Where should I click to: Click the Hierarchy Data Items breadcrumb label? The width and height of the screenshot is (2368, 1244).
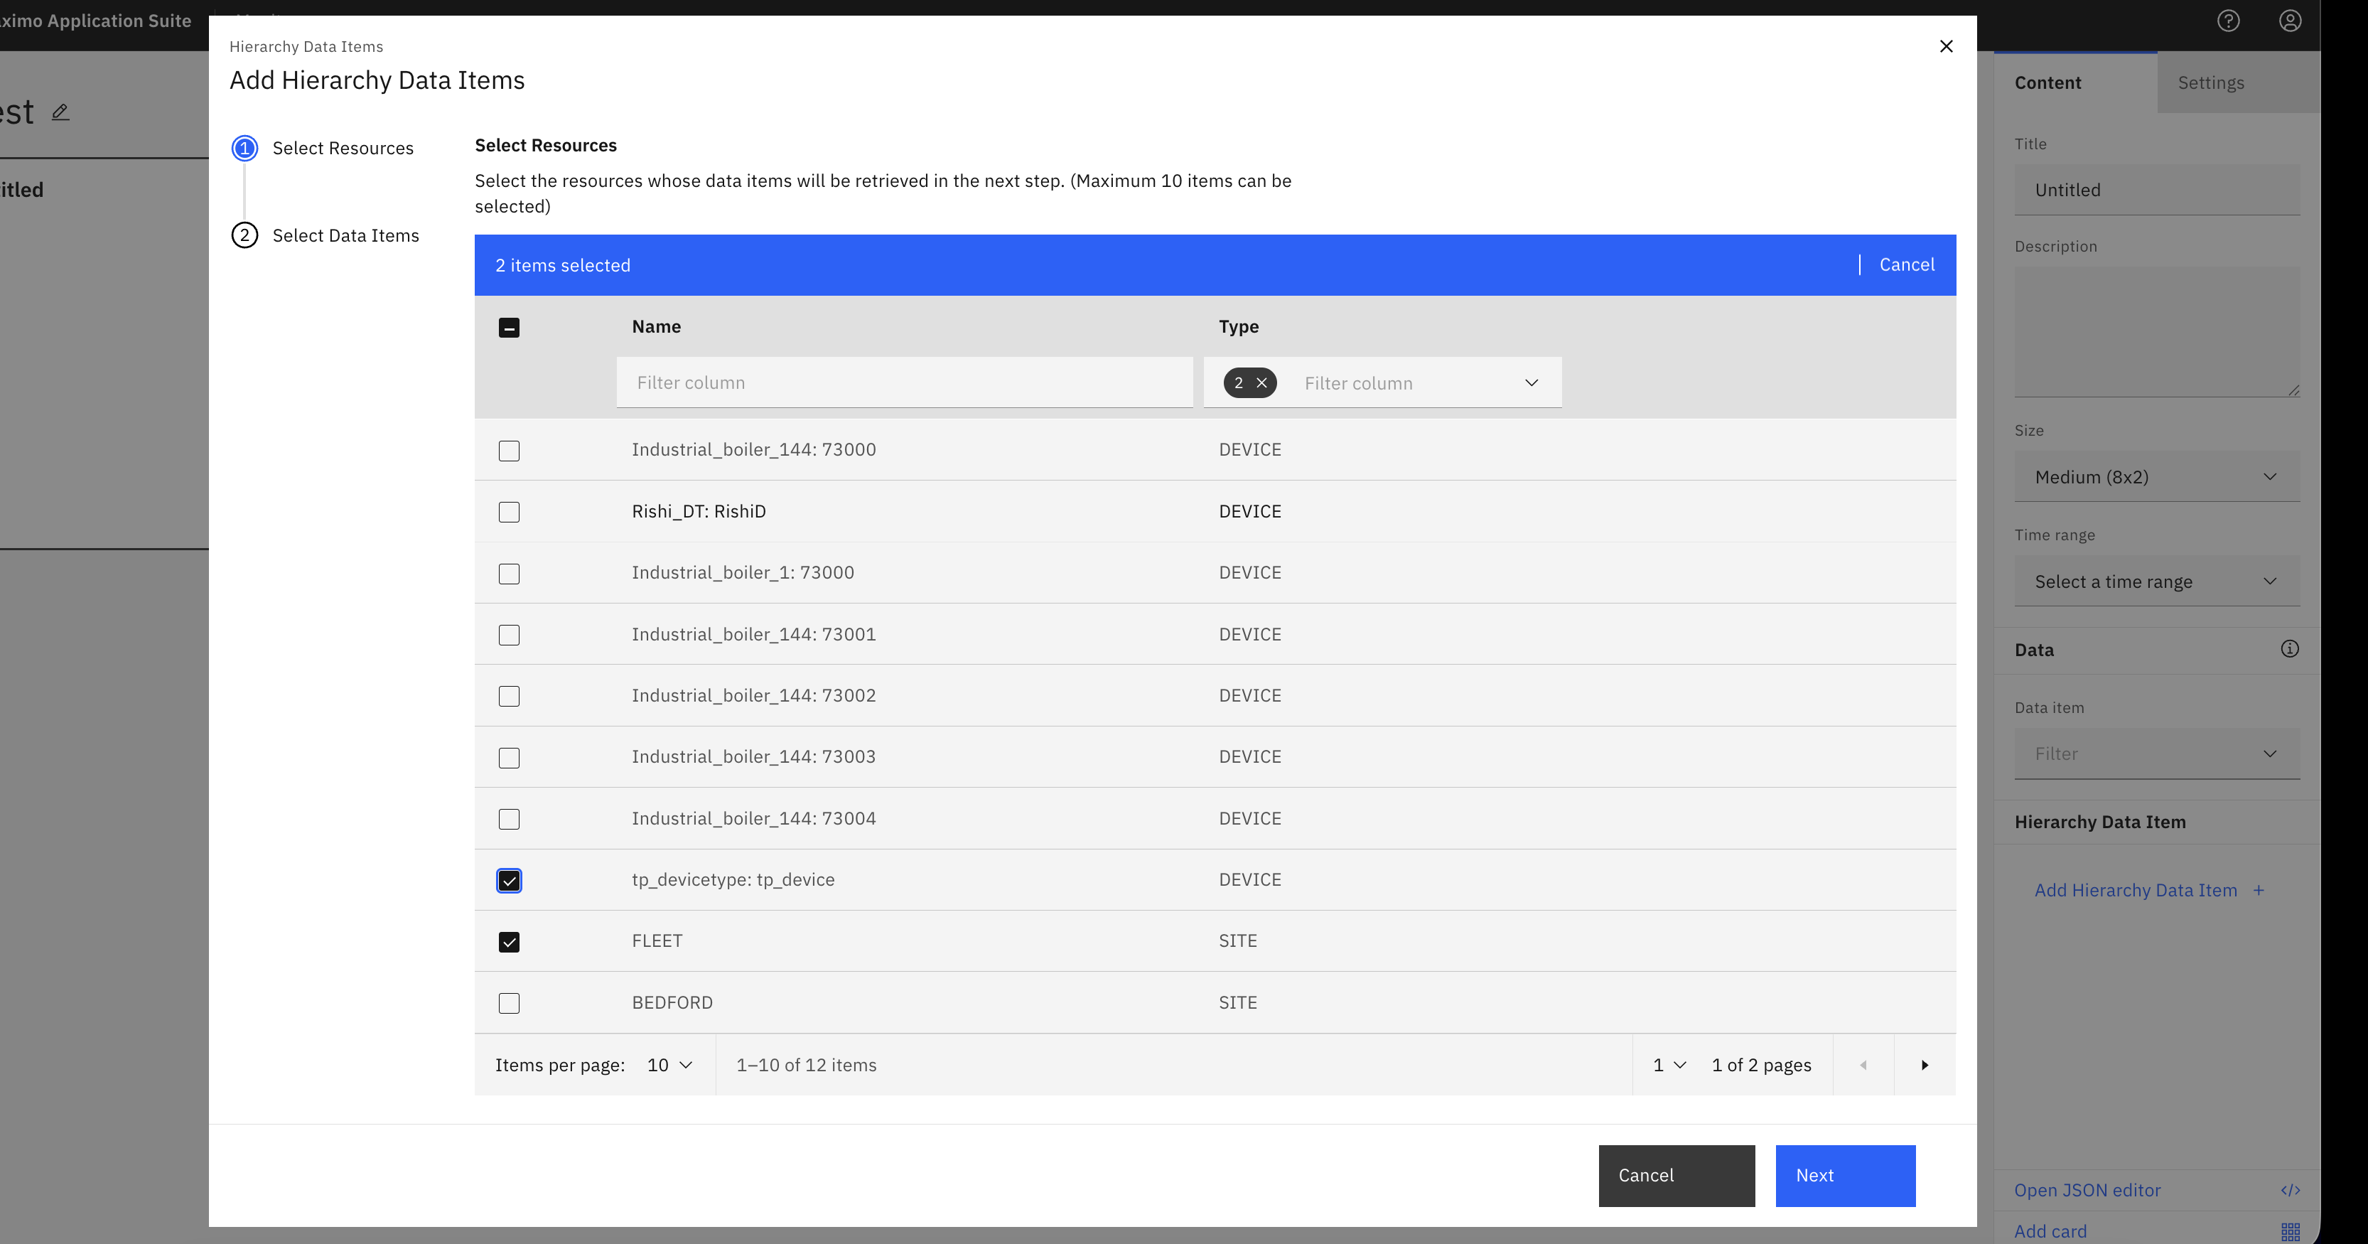point(306,47)
